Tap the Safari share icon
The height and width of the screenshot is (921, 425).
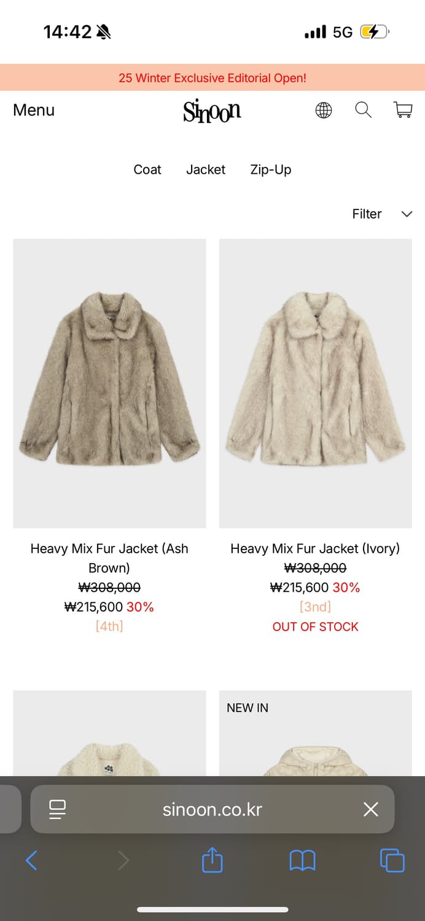[212, 860]
